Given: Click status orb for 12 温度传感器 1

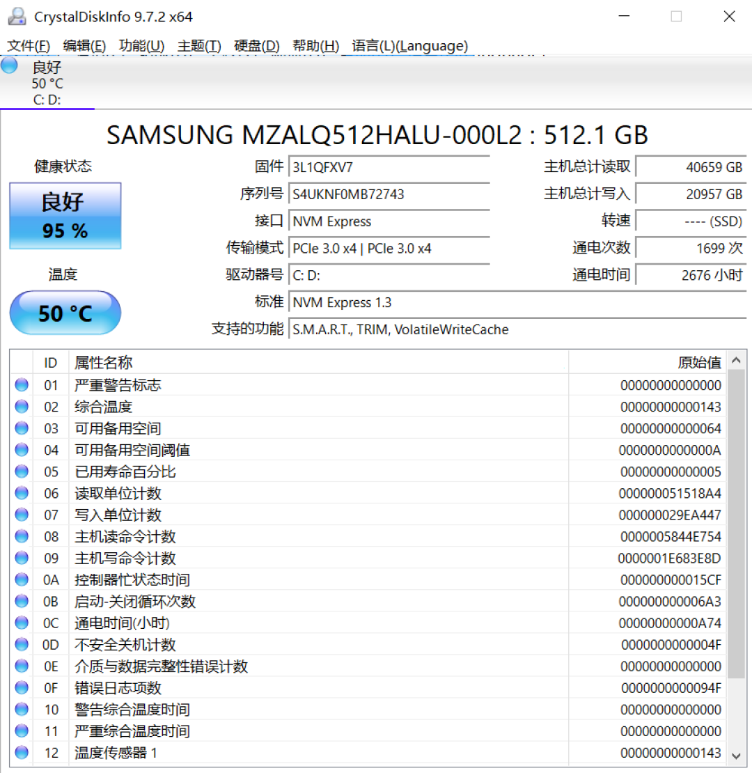Looking at the screenshot, I should (x=22, y=752).
